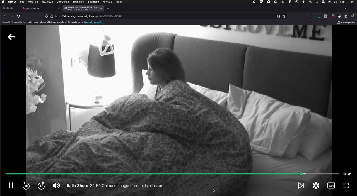Enter fullscreen mode in player
The width and height of the screenshot is (357, 196).
tap(346, 185)
